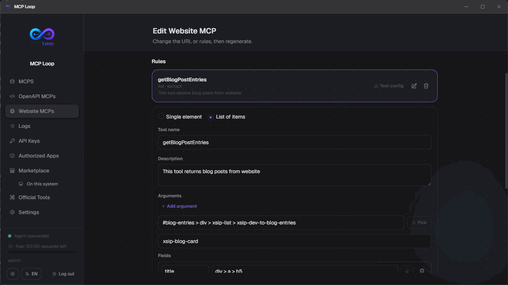Click the MCP Loop infinity logo

[x=42, y=37]
